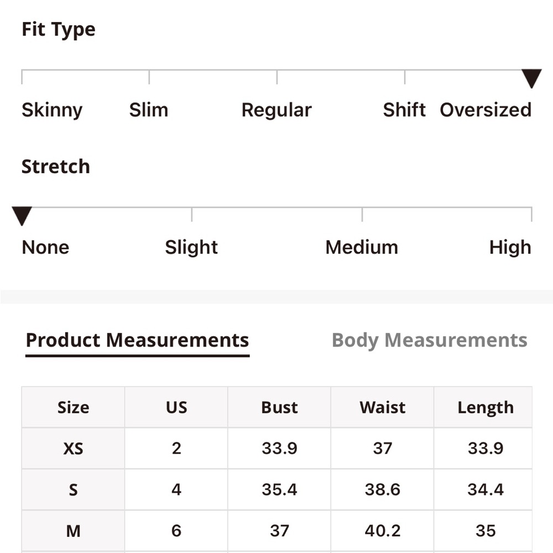Switch to Body Measurements tab
This screenshot has height=553, width=553.
point(429,340)
